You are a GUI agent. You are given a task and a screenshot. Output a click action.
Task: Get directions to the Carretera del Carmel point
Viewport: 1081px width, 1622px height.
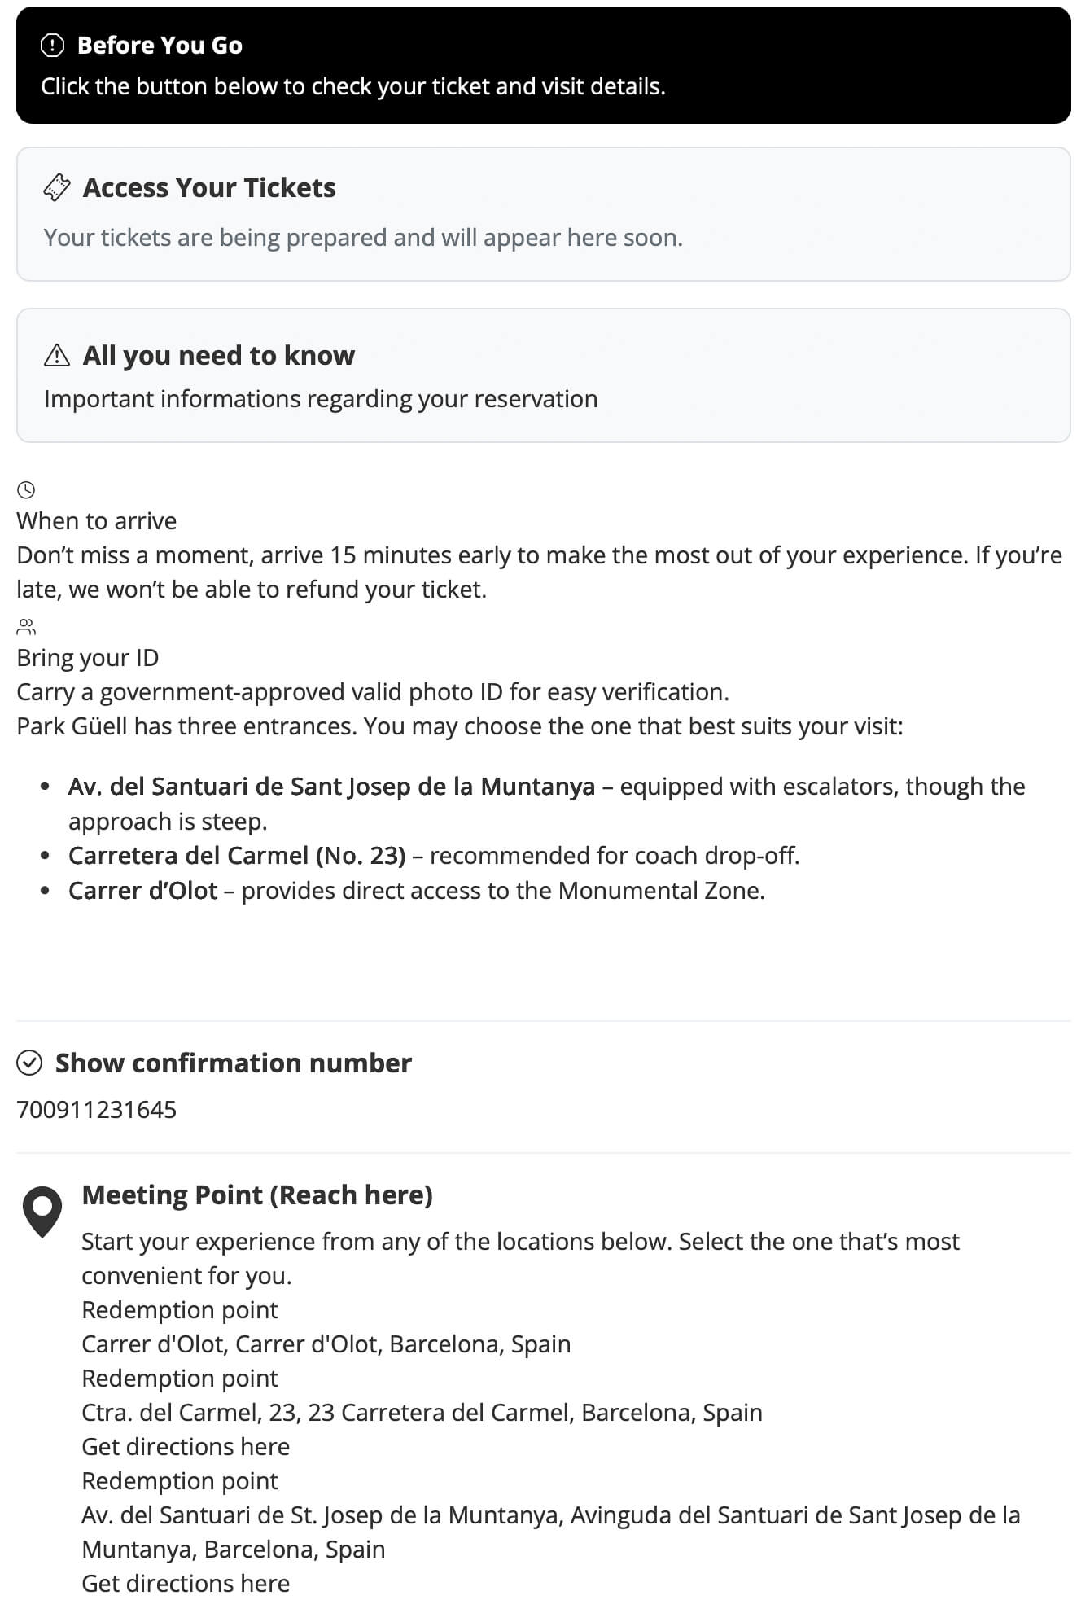[186, 1446]
